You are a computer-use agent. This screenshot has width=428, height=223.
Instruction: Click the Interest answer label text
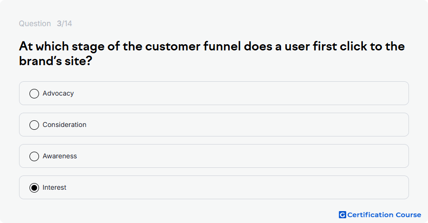point(54,187)
